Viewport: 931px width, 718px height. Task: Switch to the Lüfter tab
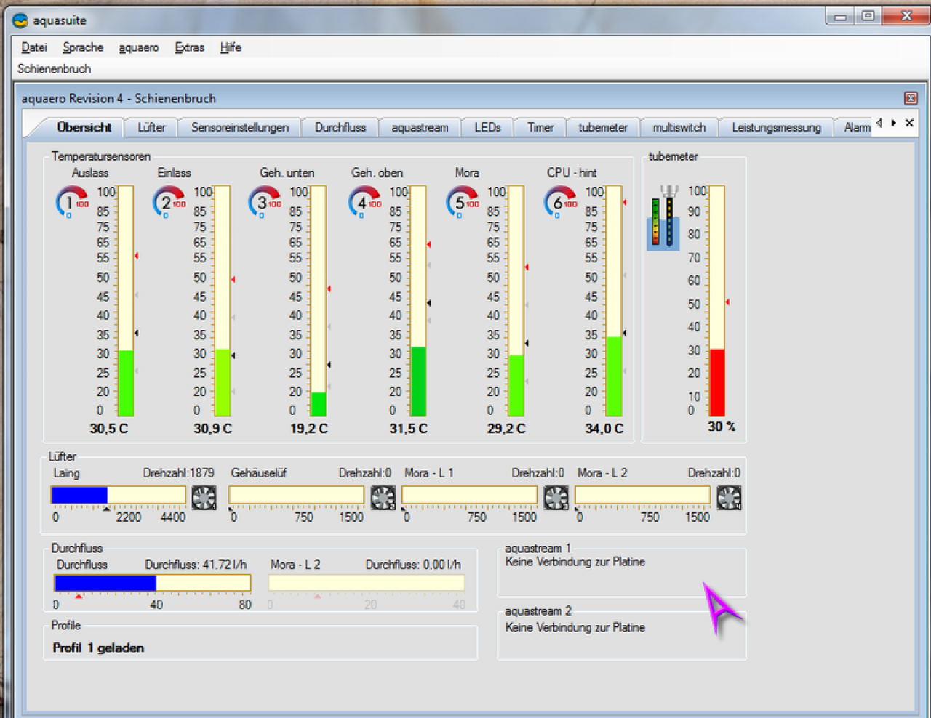tap(152, 127)
